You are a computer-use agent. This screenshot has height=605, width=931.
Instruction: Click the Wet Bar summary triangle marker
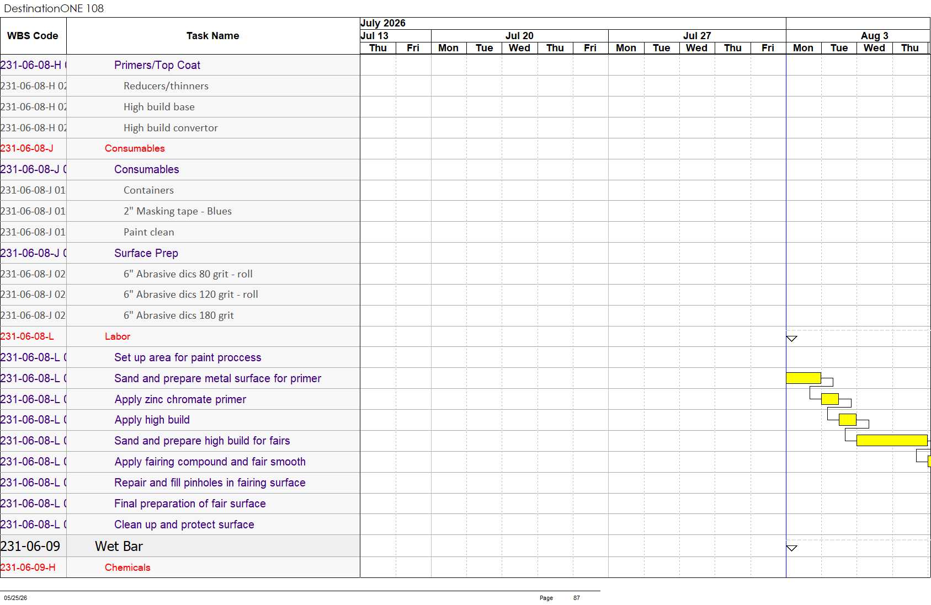(x=792, y=548)
